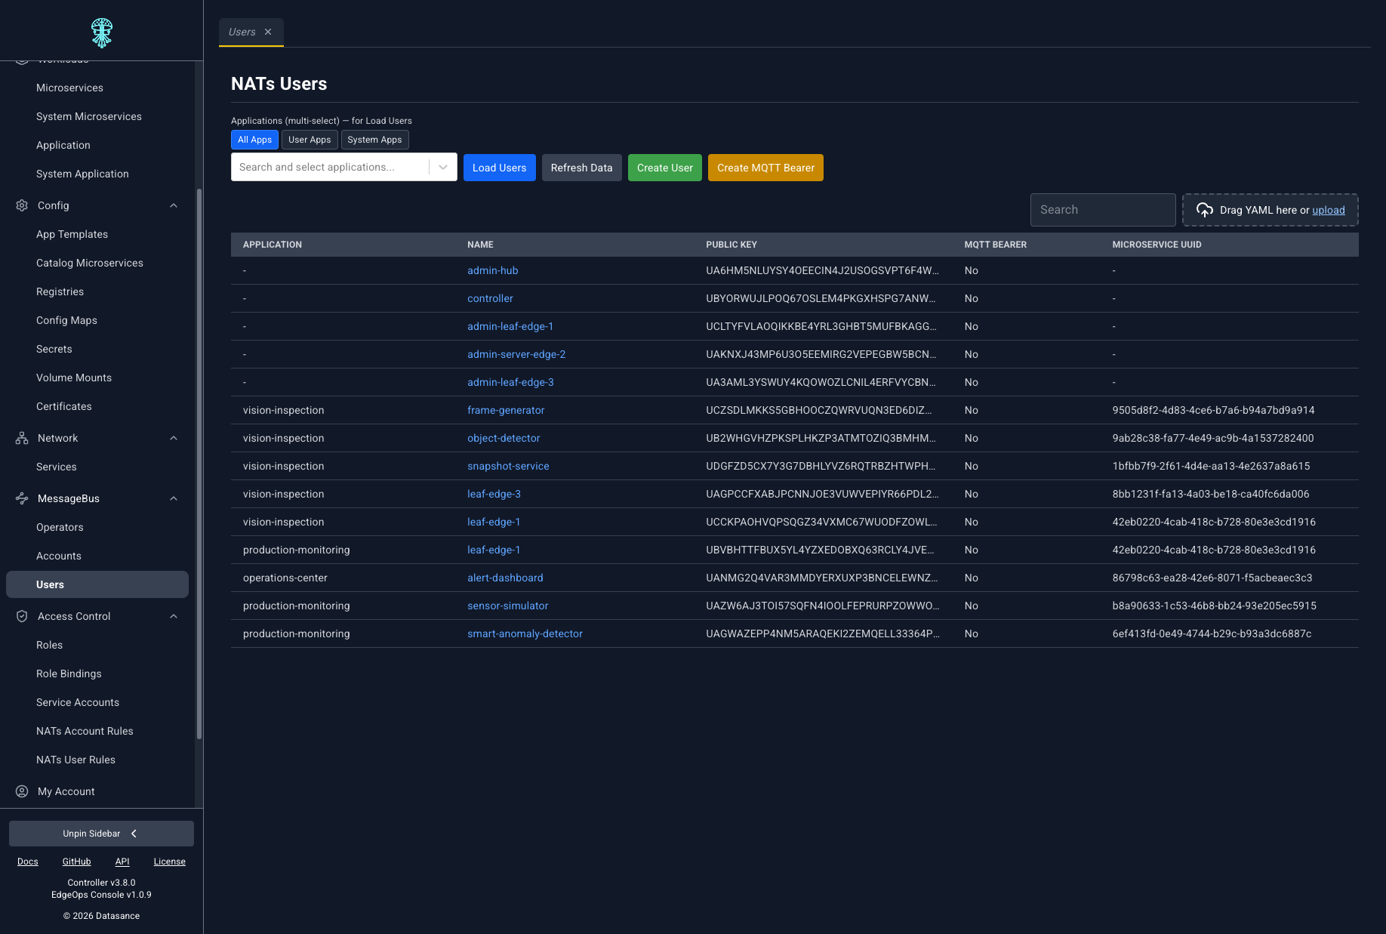Image resolution: width=1386 pixels, height=934 pixels.
Task: Open Secrets page
Action: pyautogui.click(x=54, y=349)
